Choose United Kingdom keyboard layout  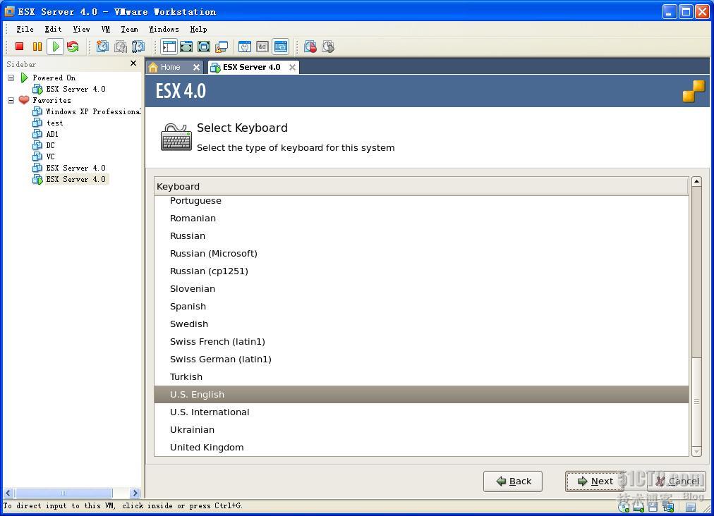point(421,448)
